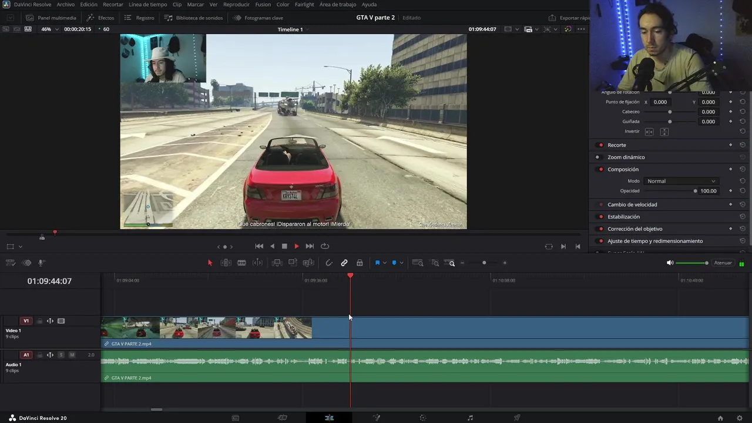Reset the Opacidad value with its reset icon
This screenshot has height=423, width=752.
[x=743, y=191]
